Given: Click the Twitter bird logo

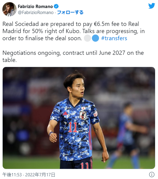Looking at the screenshot, I should [x=152, y=6].
